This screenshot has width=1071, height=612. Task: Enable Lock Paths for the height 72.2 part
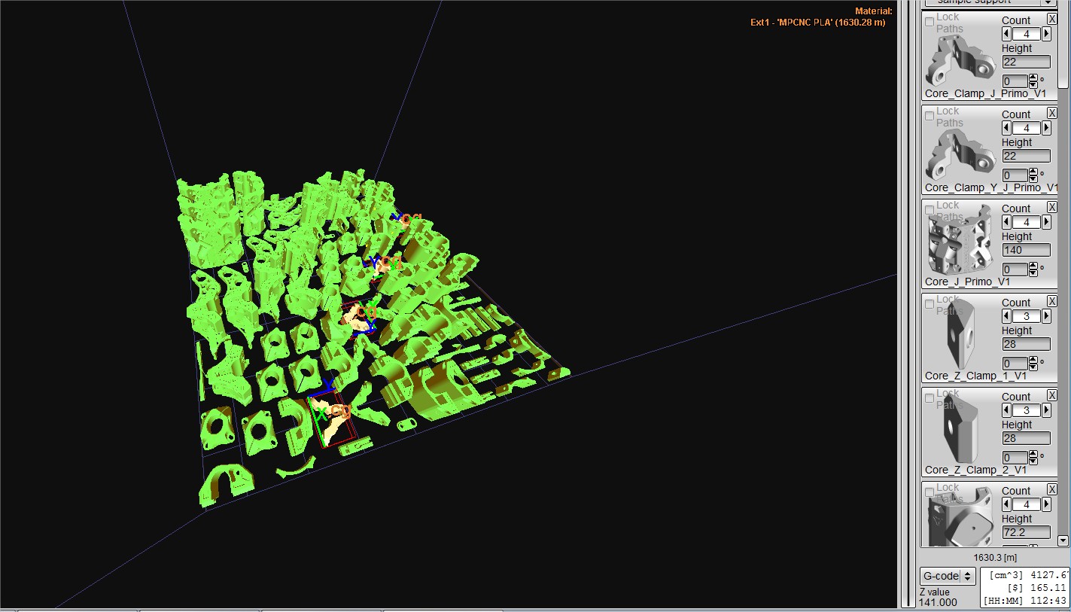(x=930, y=492)
